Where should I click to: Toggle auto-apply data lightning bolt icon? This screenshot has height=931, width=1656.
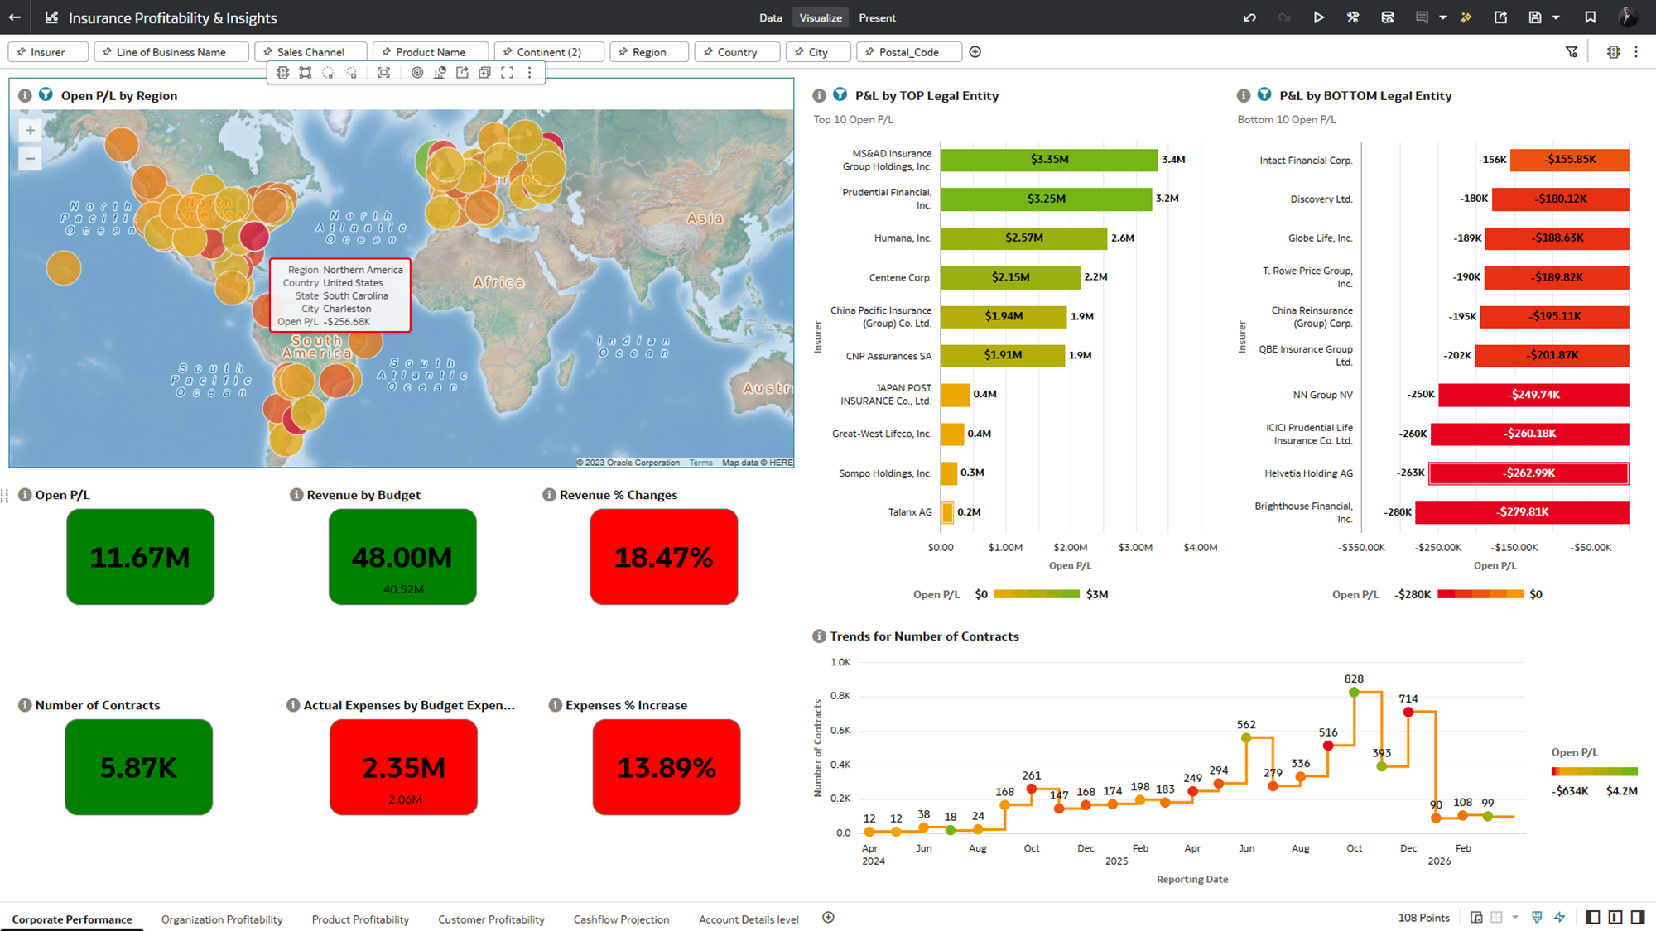click(x=1560, y=917)
